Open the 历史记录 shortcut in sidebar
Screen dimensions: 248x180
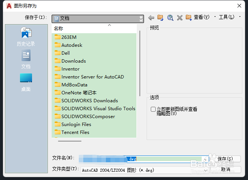click(x=26, y=37)
